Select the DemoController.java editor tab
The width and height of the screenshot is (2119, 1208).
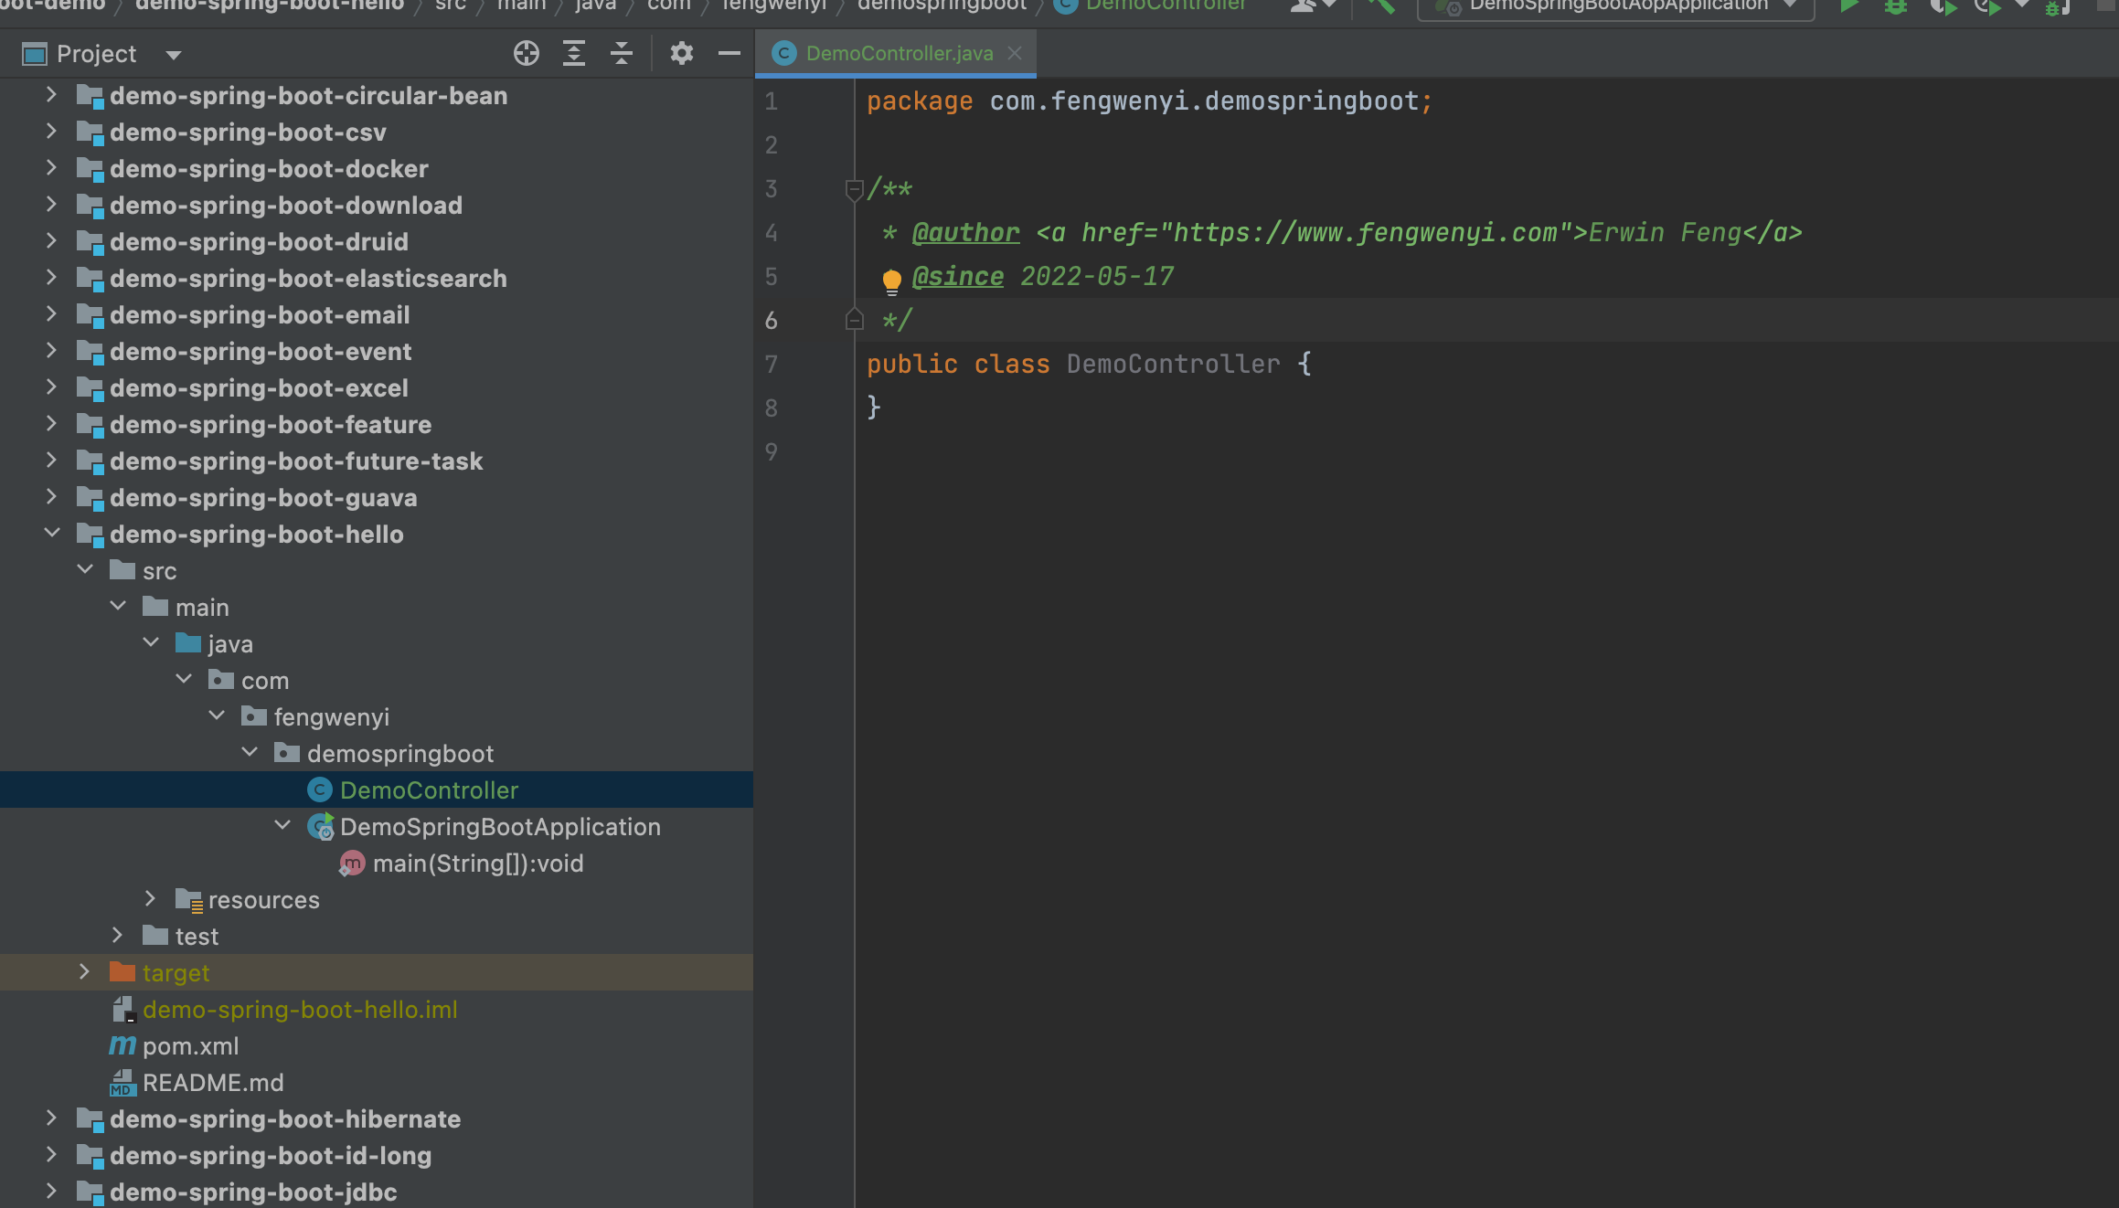[899, 54]
